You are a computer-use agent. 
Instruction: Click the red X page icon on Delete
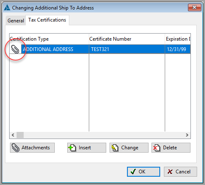(156, 148)
